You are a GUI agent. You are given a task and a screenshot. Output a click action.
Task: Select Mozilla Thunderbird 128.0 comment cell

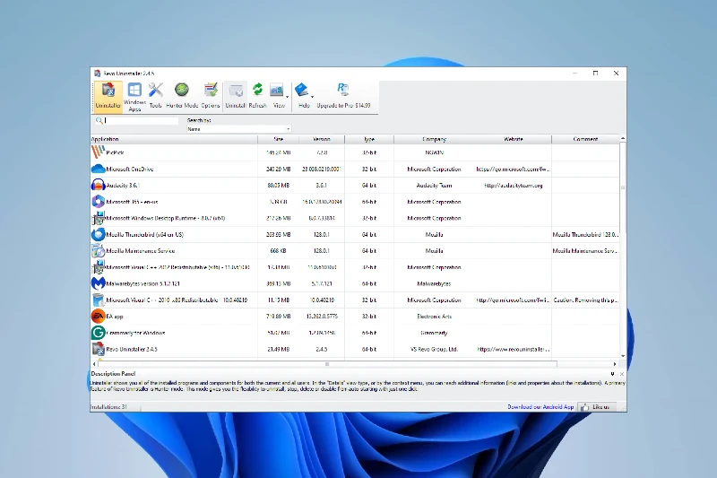(x=585, y=235)
